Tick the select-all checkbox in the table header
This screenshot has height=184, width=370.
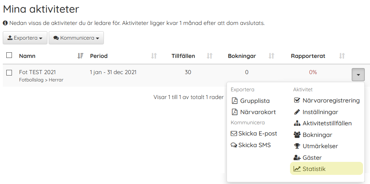pos(9,55)
